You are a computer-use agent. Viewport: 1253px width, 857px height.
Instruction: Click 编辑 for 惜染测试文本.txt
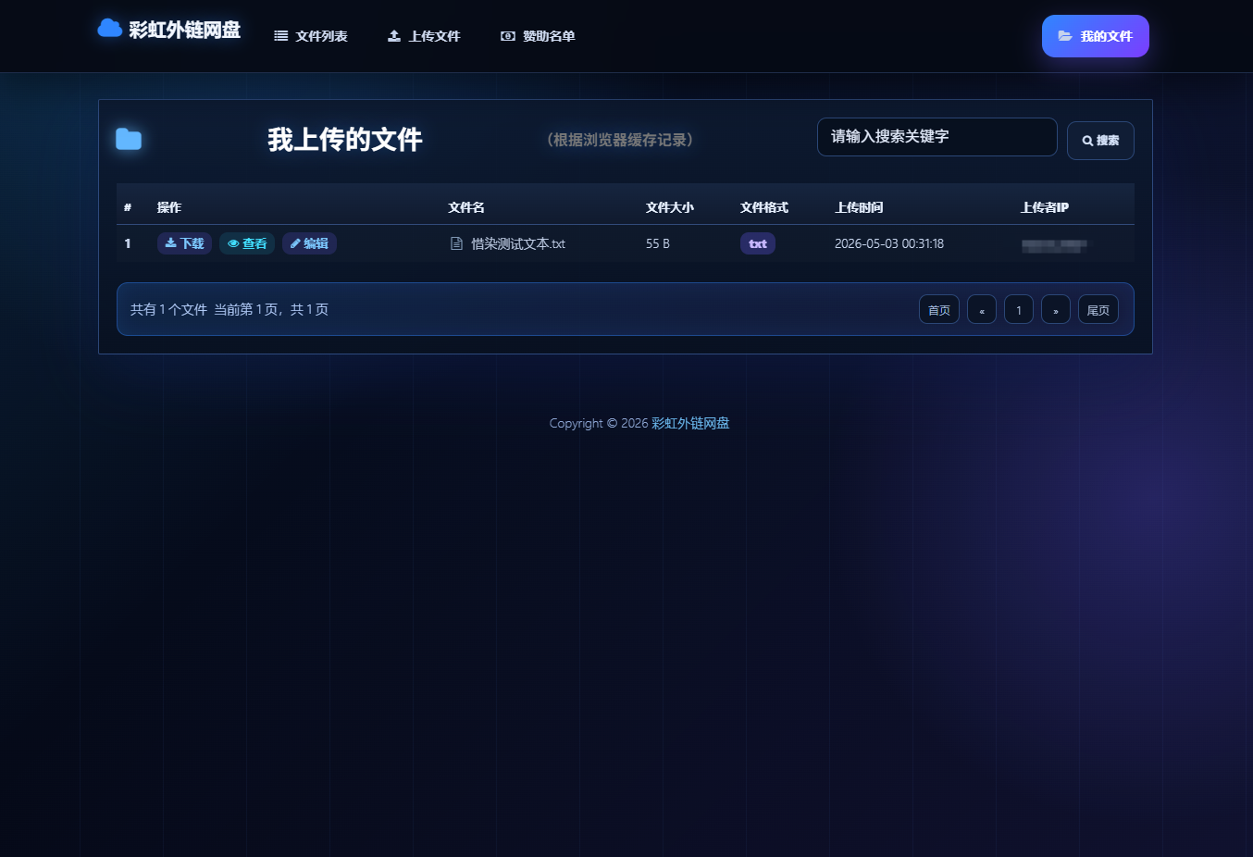309,243
